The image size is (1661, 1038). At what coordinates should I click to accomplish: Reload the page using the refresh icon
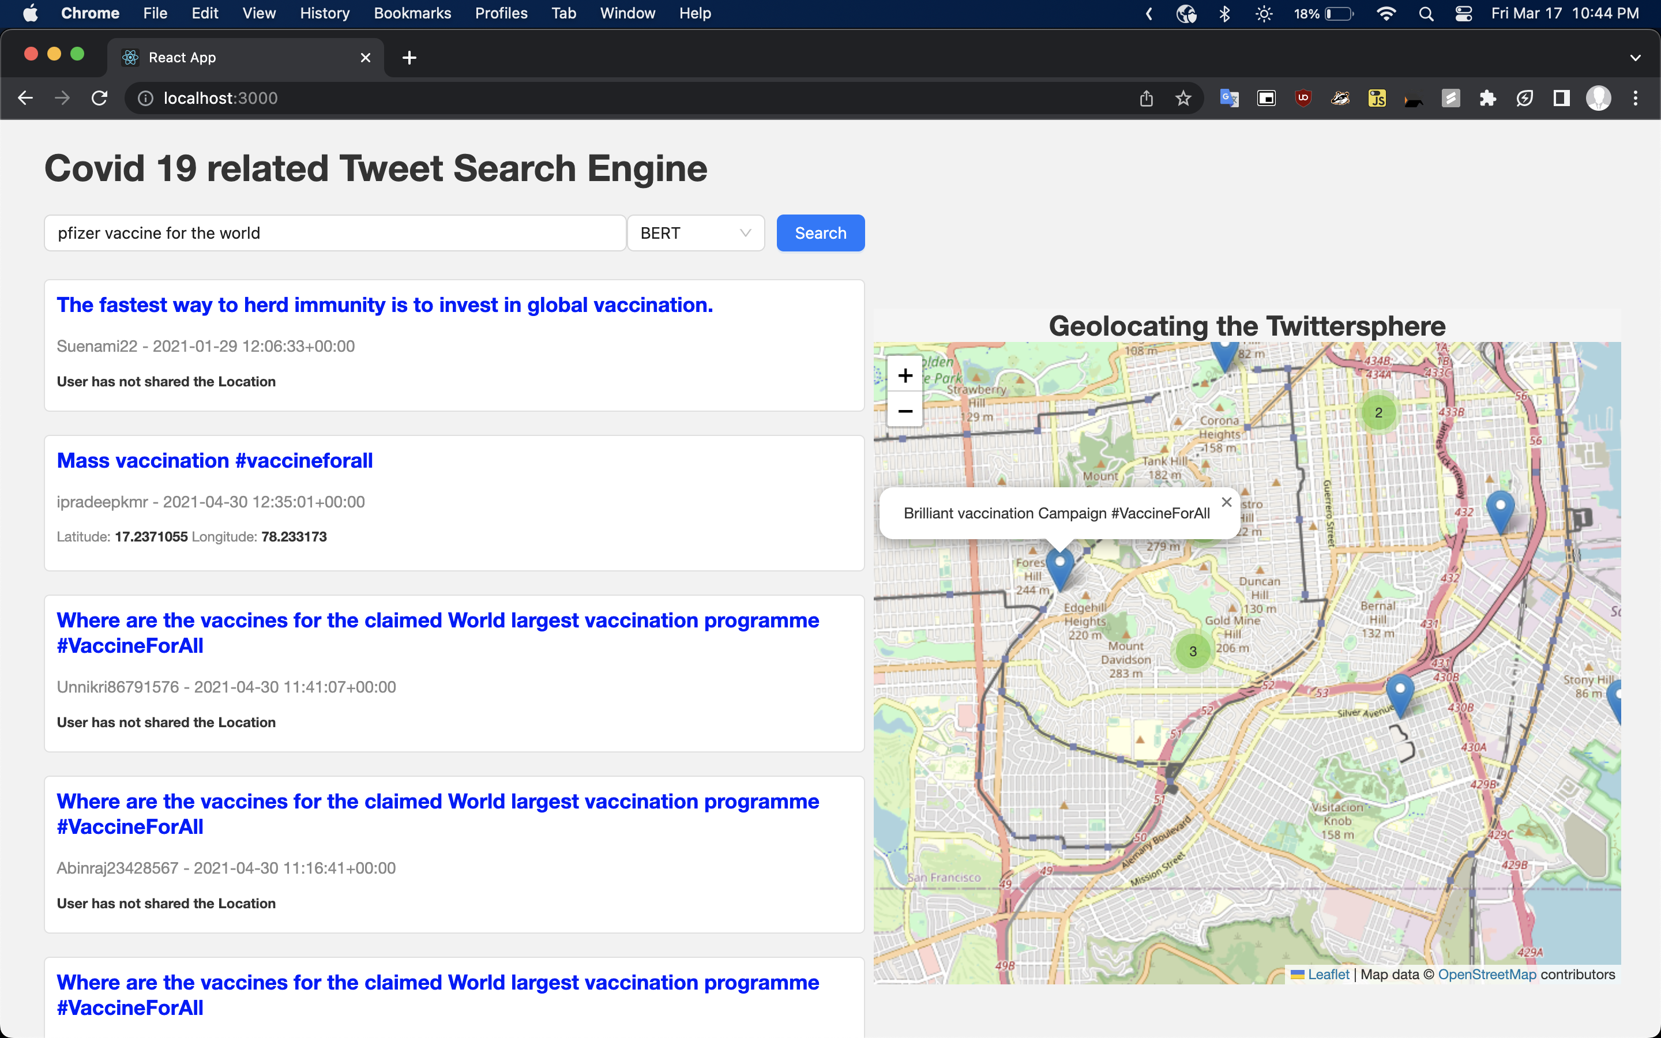[100, 98]
